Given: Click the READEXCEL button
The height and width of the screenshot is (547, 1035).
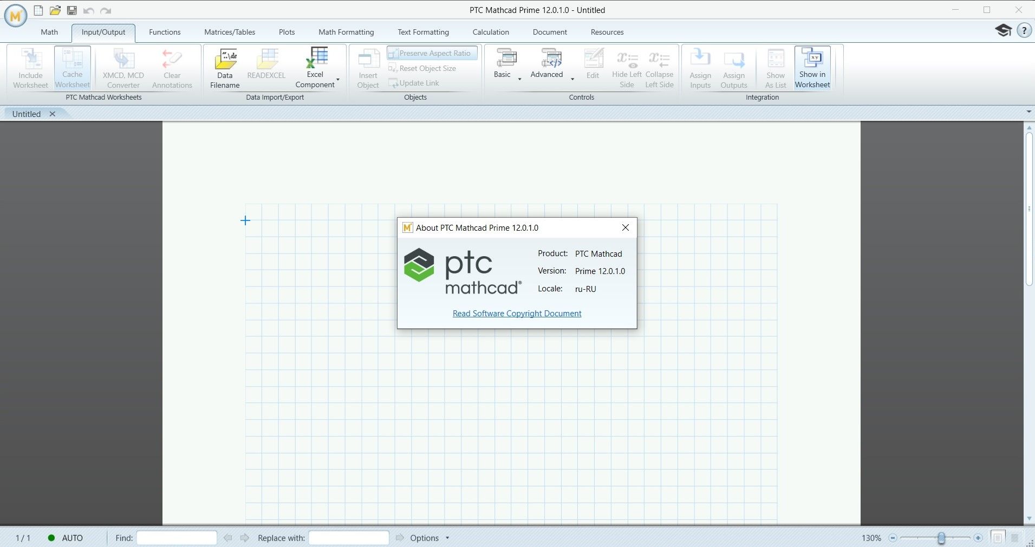Looking at the screenshot, I should (266, 65).
